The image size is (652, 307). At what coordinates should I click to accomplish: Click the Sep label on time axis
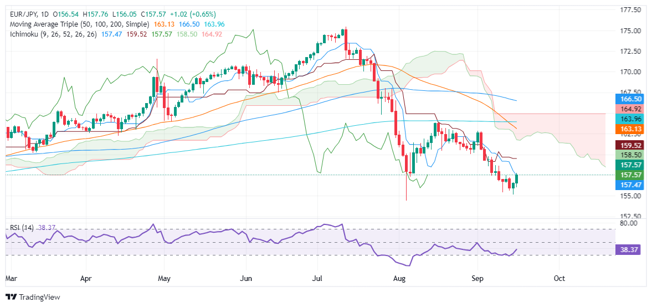[478, 278]
